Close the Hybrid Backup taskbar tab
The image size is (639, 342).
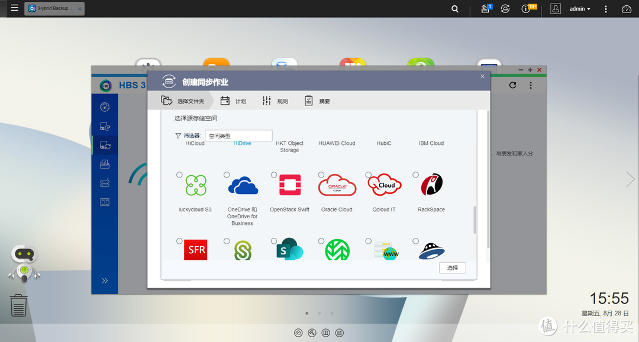79,9
